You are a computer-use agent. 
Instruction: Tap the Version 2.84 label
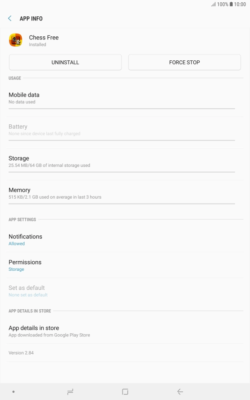pos(21,353)
